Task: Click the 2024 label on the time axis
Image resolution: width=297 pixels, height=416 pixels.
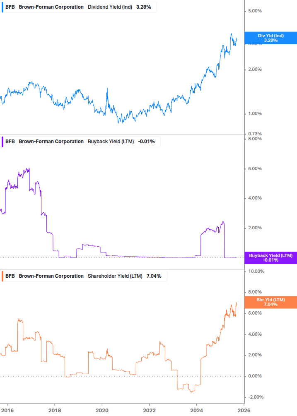Action: point(196,411)
